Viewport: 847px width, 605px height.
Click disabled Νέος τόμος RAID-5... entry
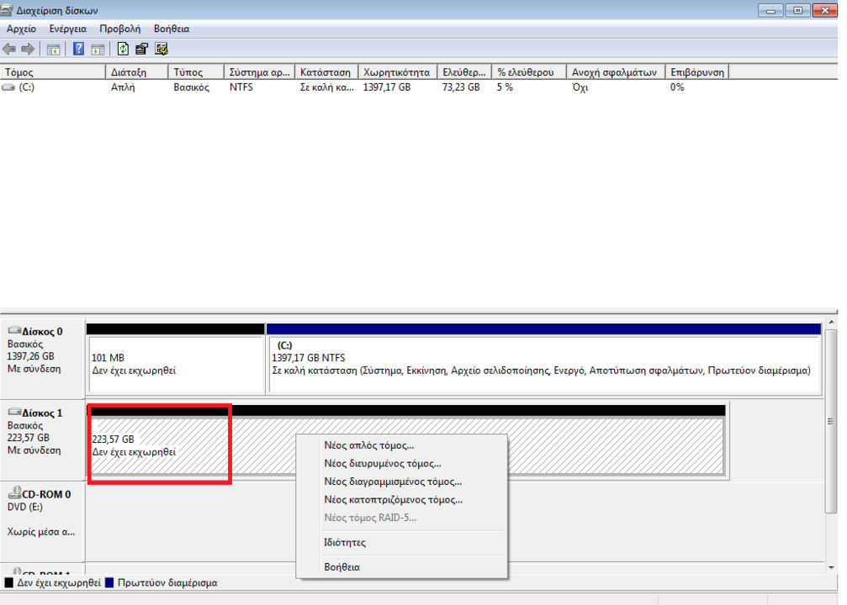coord(402,518)
